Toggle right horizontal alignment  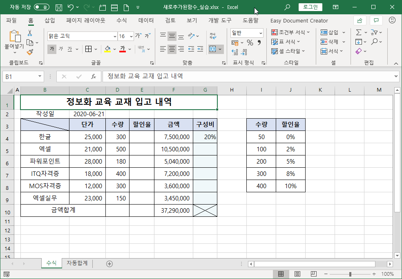click(x=181, y=49)
